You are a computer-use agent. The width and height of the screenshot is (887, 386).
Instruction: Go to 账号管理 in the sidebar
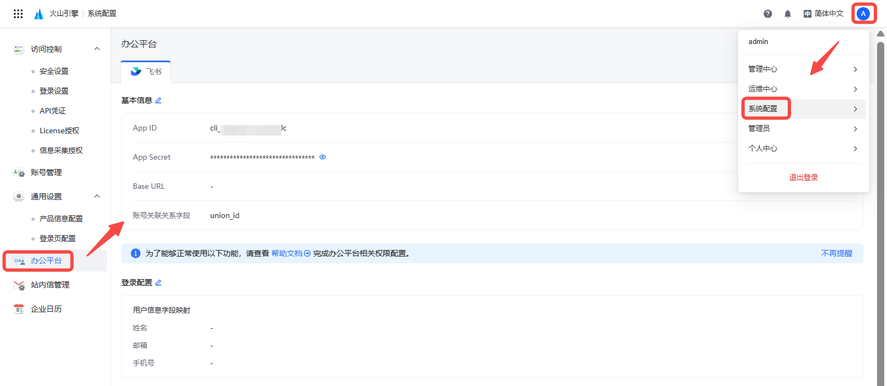[x=46, y=172]
